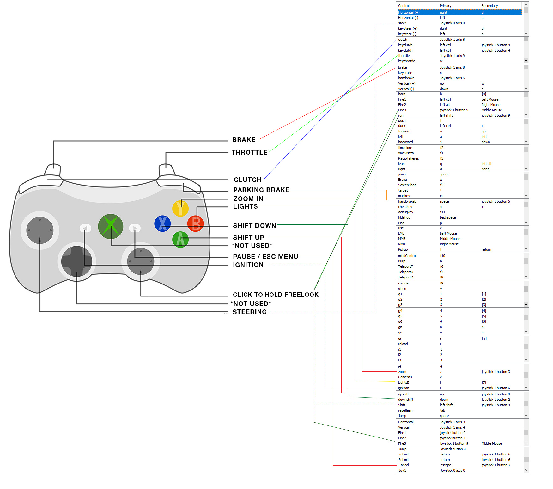Click the green A button on controller
The width and height of the screenshot is (553, 489).
[180, 239]
